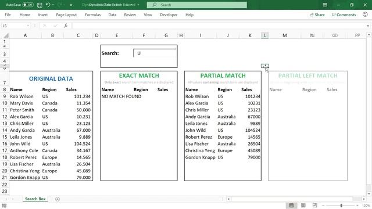Open the Ribbon Display Options icon
The image size is (372, 209).
click(x=325, y=5)
